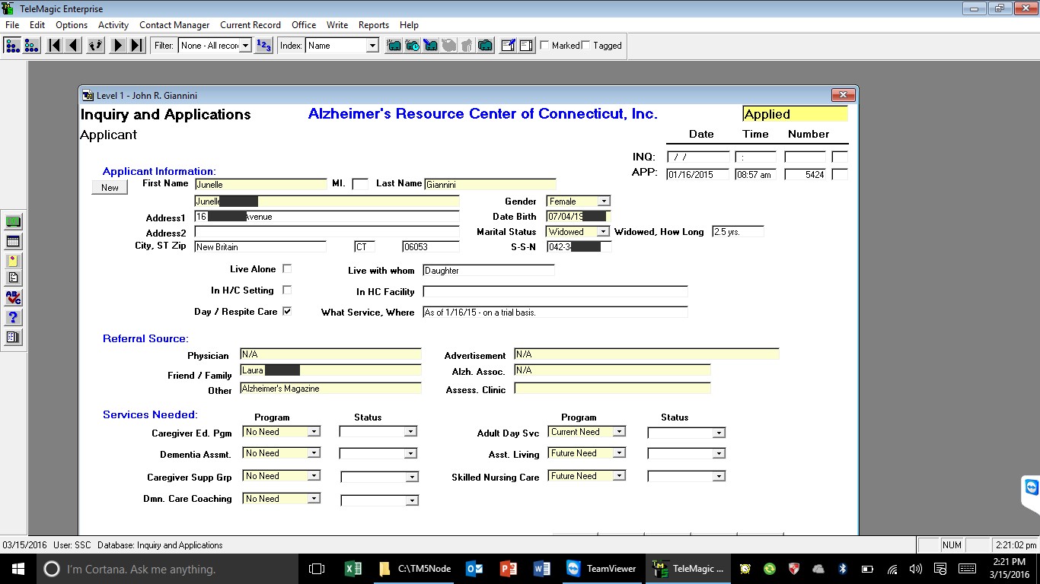Click the TeamViewer side tab icon
The image size is (1040, 584).
tap(1032, 487)
